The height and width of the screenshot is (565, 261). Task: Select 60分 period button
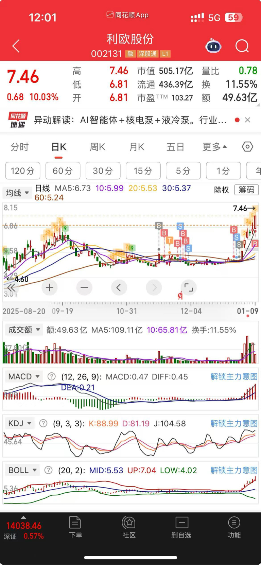point(63,171)
